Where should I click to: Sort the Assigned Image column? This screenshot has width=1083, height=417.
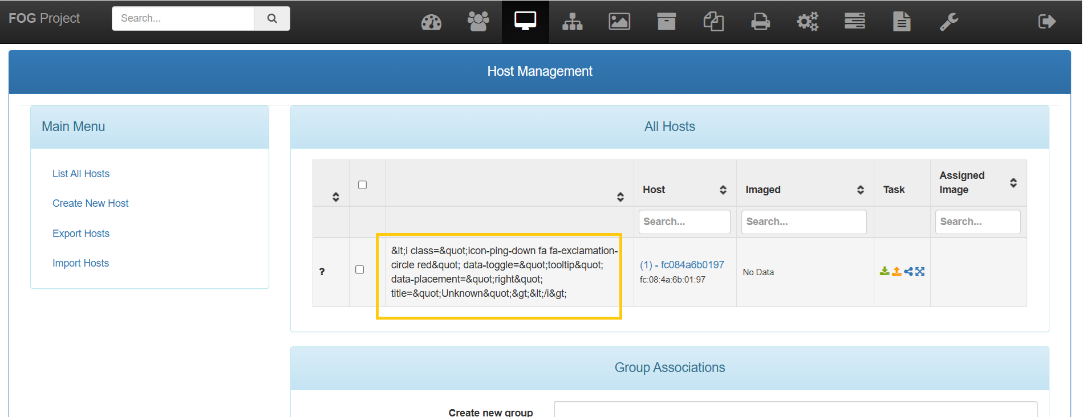click(x=1013, y=183)
